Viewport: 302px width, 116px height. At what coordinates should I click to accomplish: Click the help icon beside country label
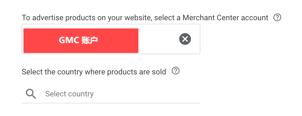(x=175, y=71)
